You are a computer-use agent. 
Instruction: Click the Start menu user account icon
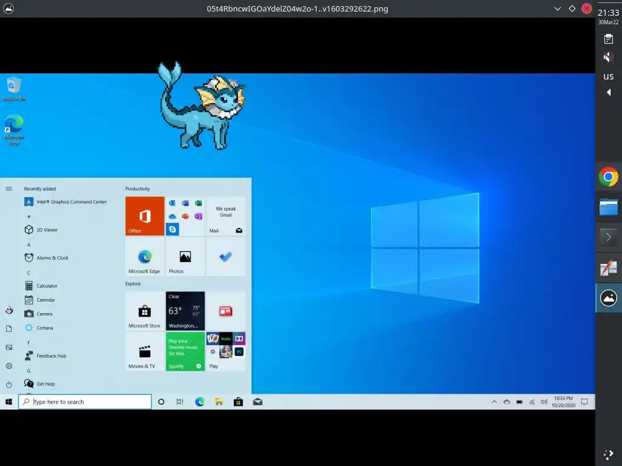point(9,310)
